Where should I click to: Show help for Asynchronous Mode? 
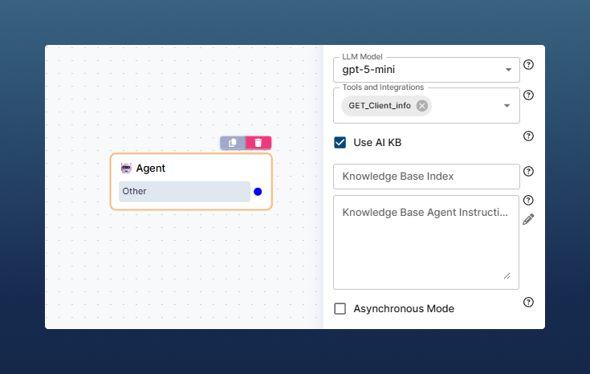click(528, 303)
